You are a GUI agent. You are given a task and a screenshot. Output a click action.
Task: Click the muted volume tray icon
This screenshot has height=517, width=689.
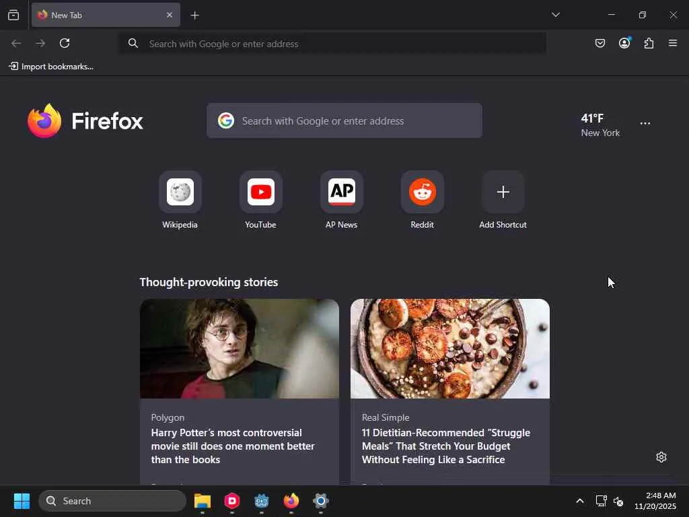(x=618, y=501)
